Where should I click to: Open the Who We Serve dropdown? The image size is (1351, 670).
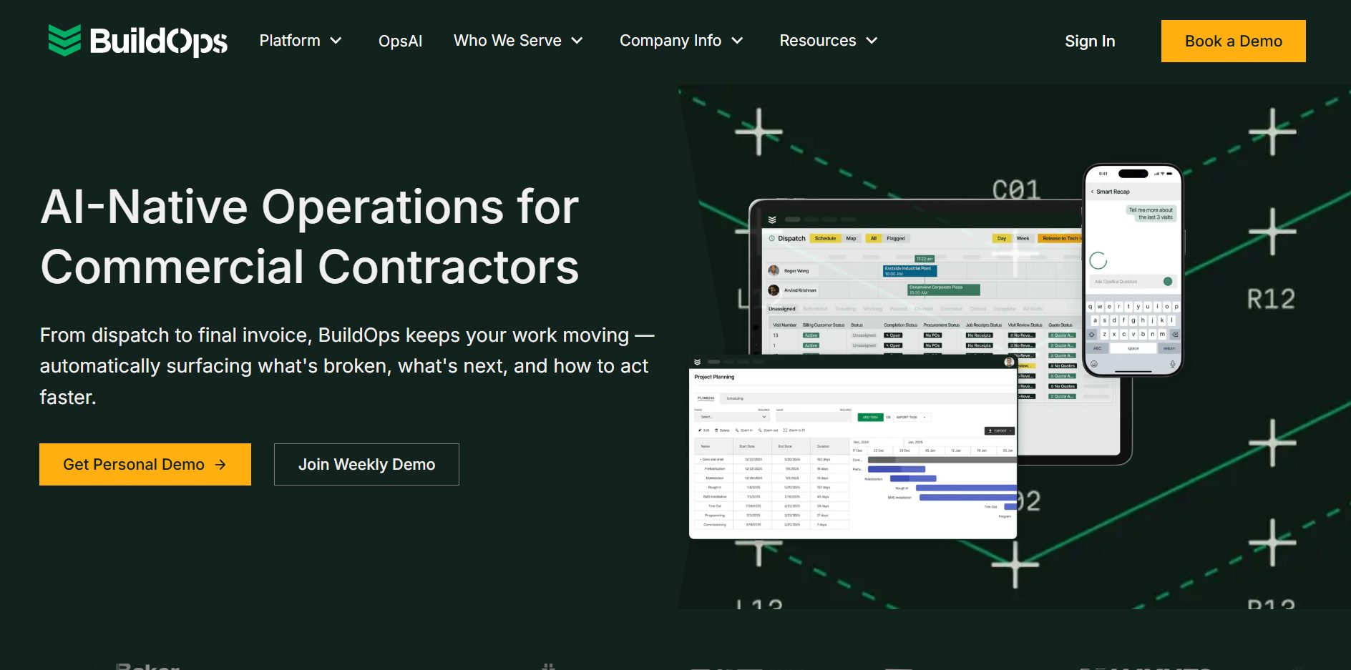click(x=518, y=41)
